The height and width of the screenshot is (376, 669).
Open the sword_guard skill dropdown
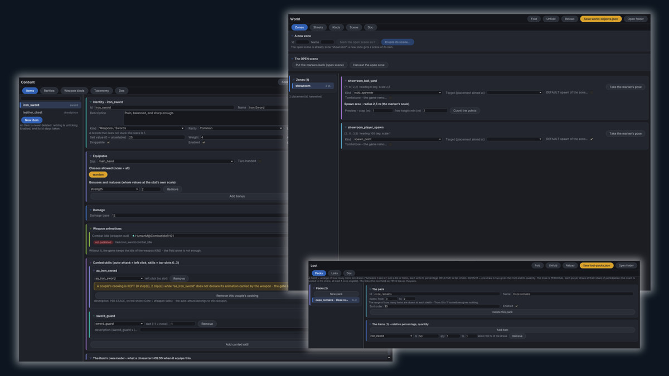119,324
